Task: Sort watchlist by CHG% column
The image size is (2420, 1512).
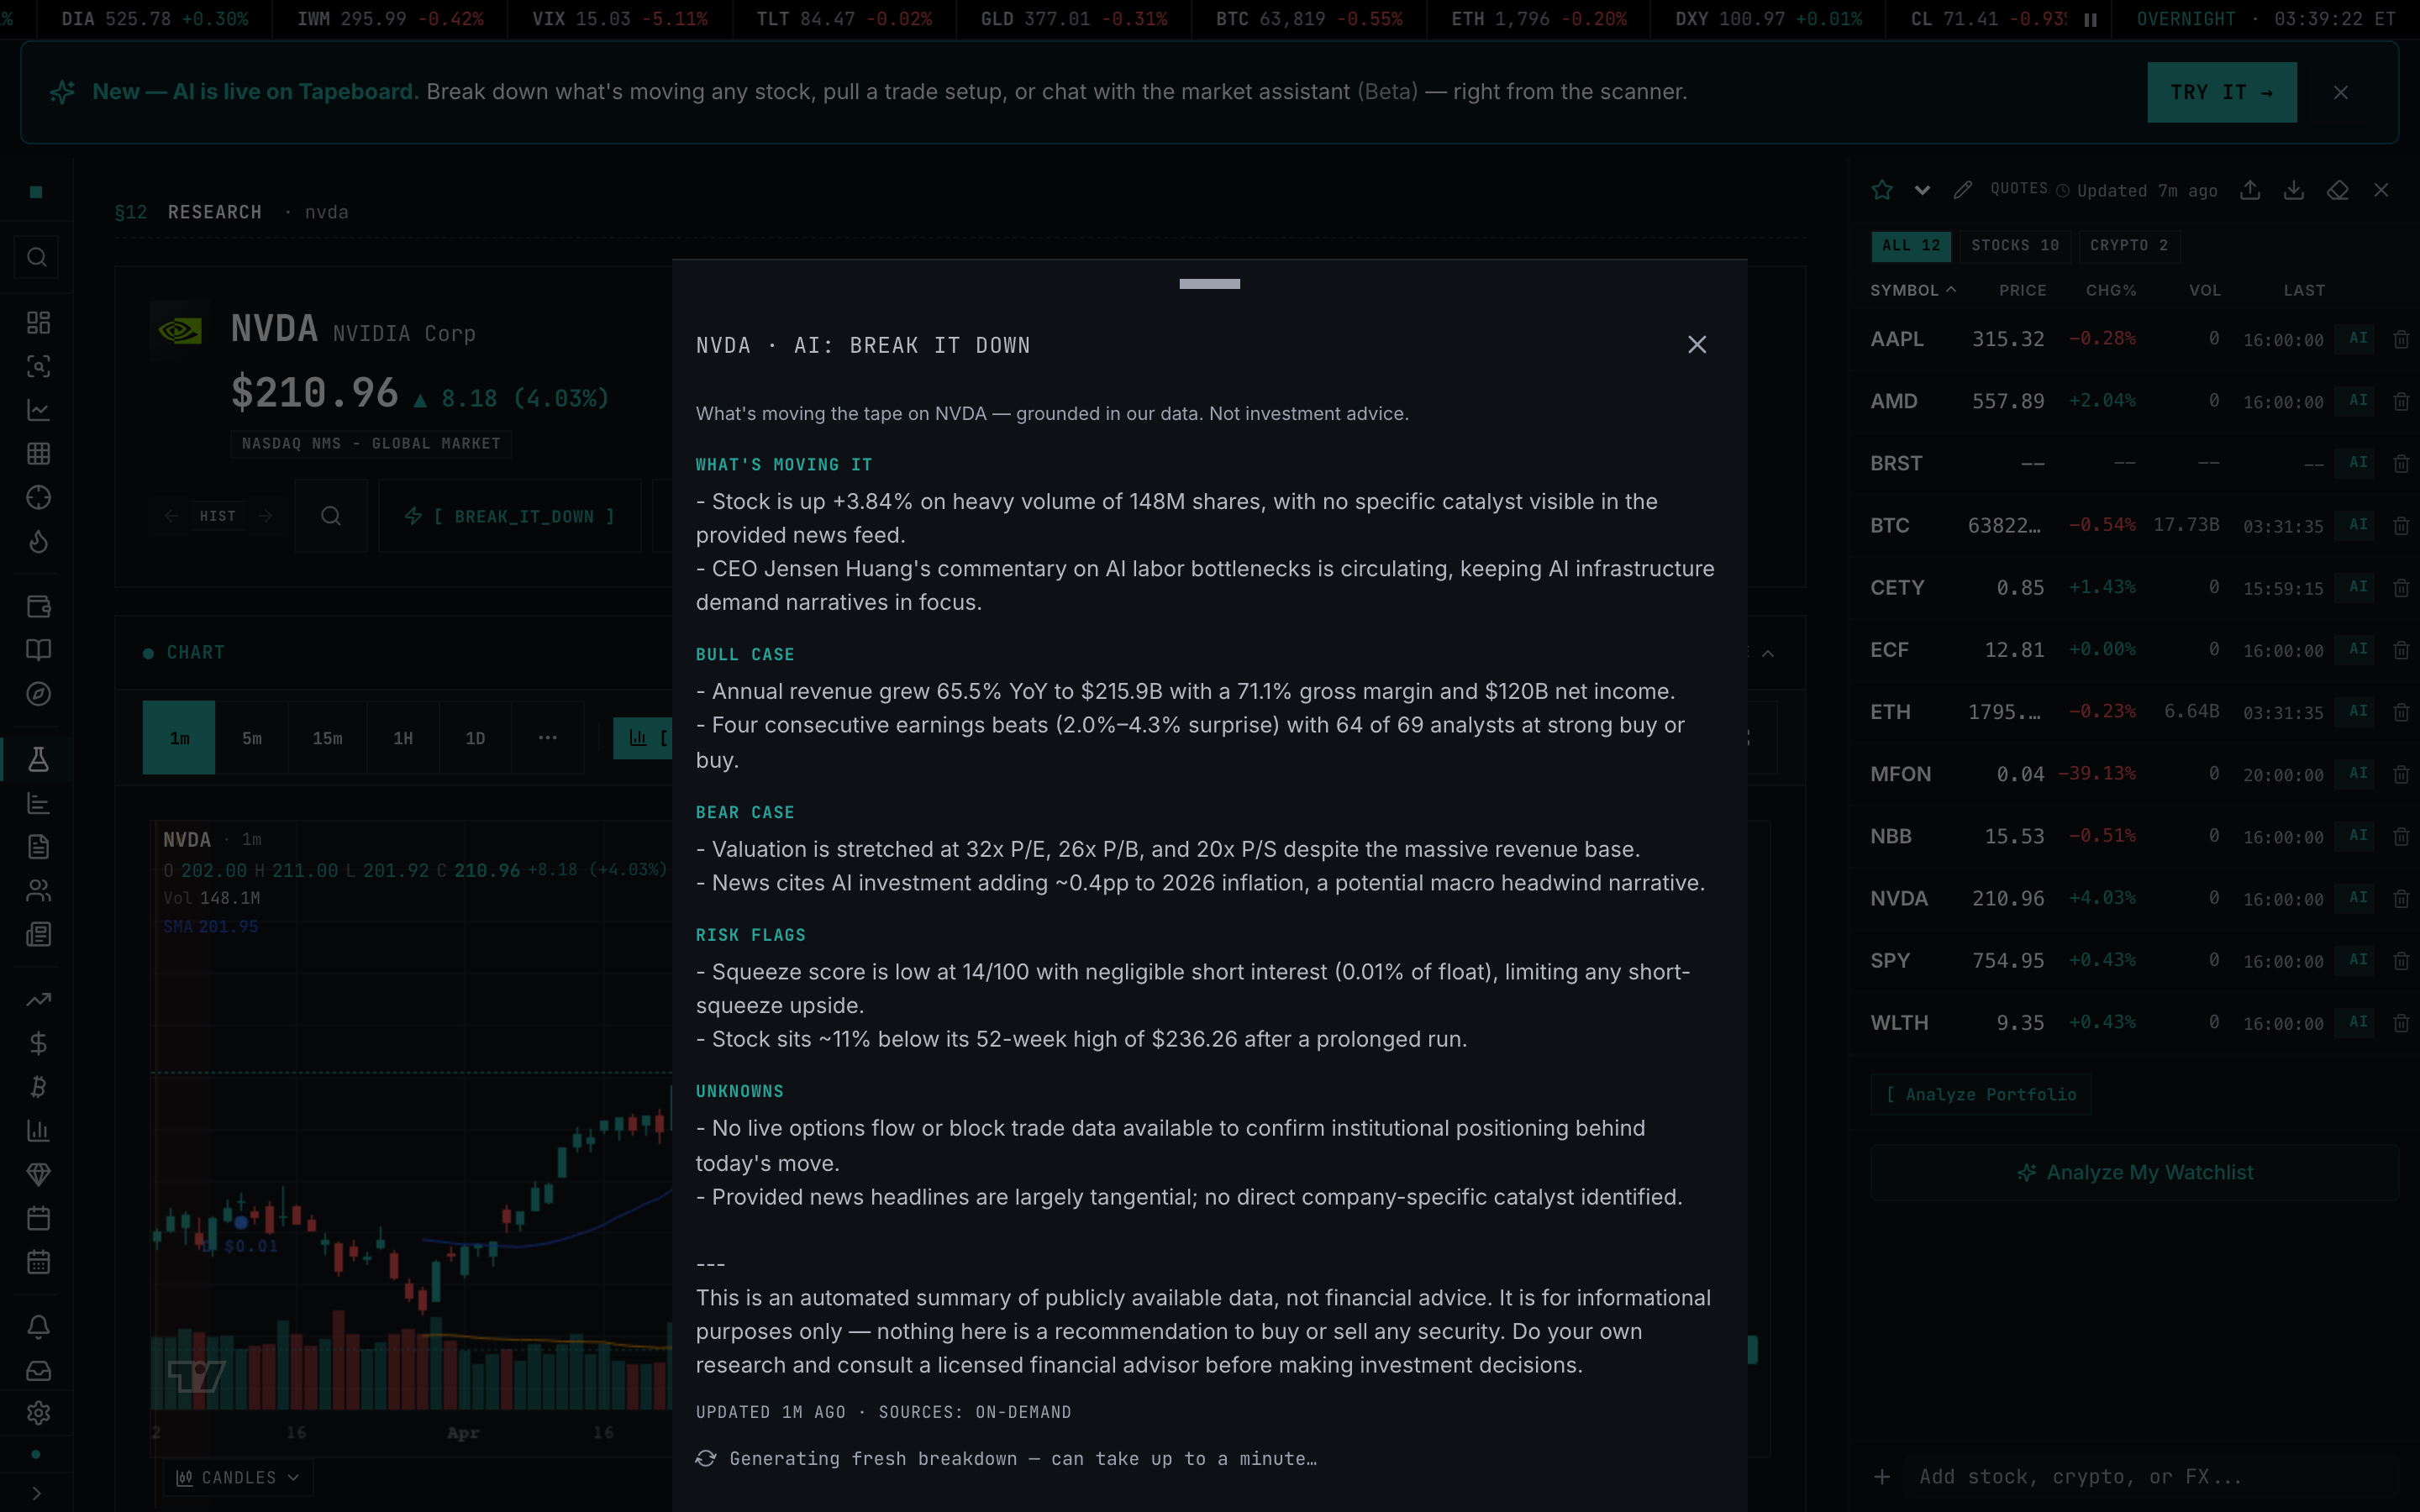Action: tap(2111, 290)
